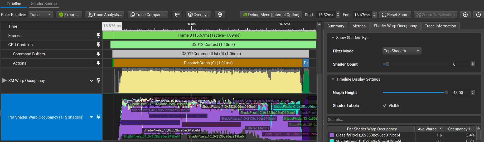Image resolution: width=484 pixels, height=142 pixels.
Task: Open the gear settings button
Action: pos(220,15)
